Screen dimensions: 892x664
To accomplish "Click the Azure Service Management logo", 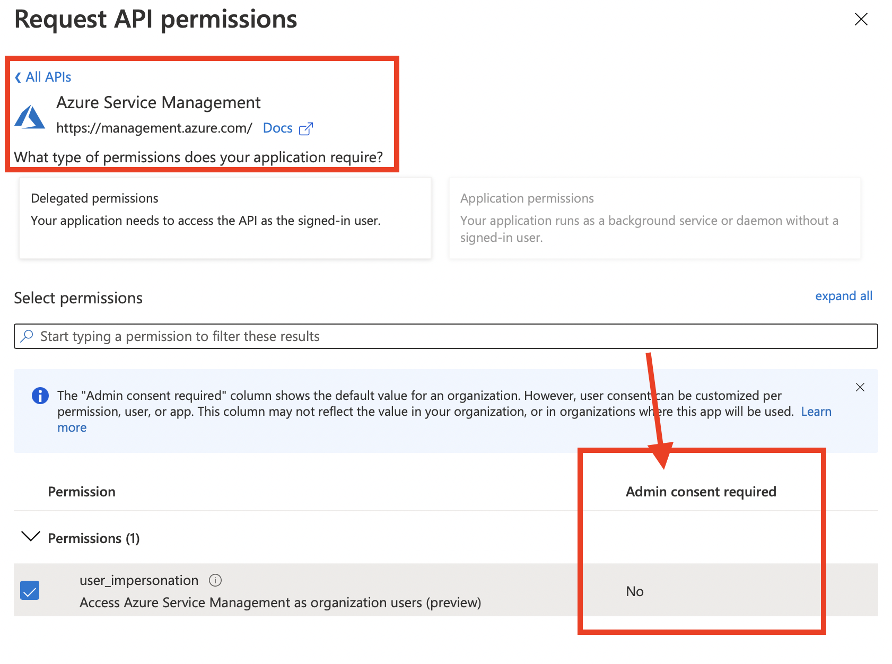I will pyautogui.click(x=30, y=117).
